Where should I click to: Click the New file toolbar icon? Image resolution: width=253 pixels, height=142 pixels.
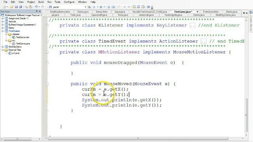point(4,7)
